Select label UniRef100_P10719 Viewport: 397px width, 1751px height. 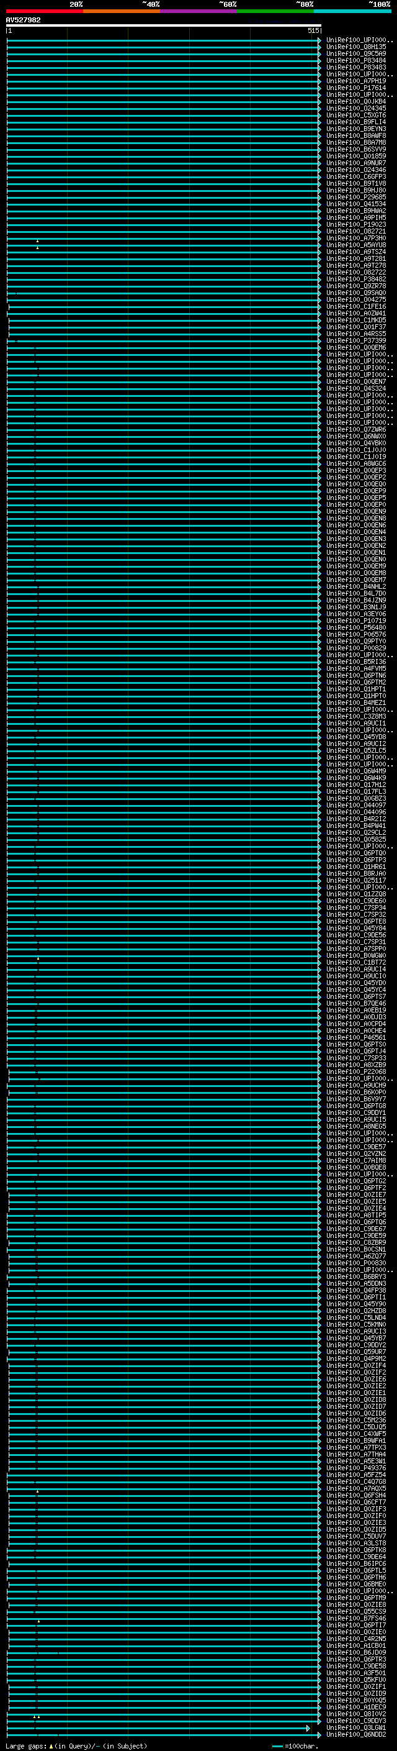pos(356,621)
